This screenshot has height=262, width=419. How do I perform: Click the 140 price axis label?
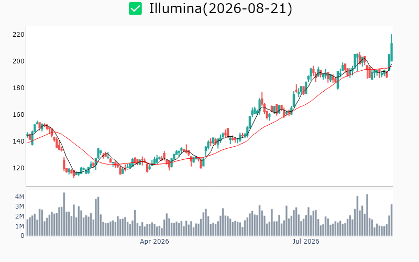pos(18,141)
